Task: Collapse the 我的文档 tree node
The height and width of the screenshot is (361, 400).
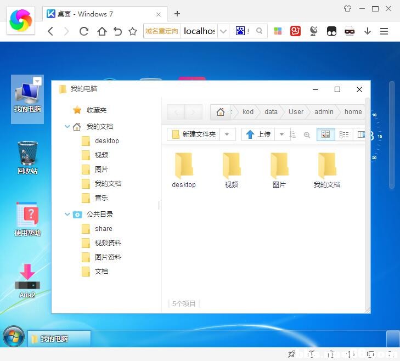Action: 67,126
